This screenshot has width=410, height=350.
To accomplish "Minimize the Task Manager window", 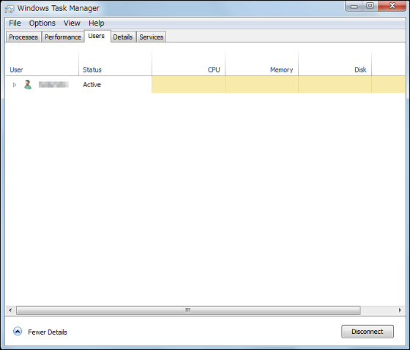I will (354, 6).
